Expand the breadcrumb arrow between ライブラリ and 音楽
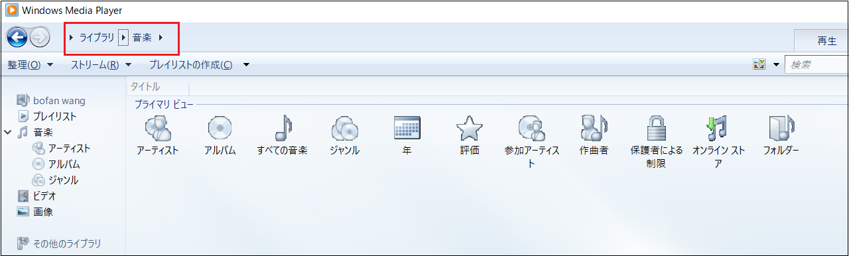The image size is (849, 256). [x=123, y=38]
